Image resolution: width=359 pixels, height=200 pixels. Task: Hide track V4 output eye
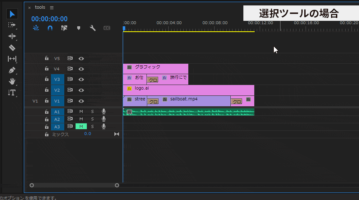[81, 69]
